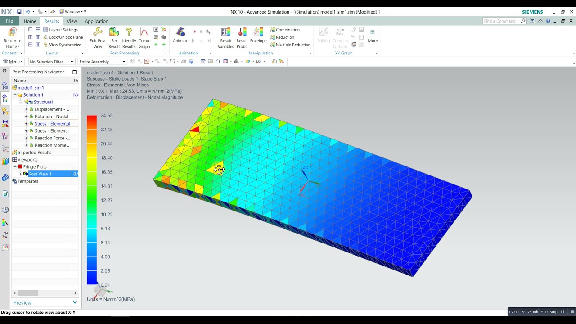
Task: Switch to the Application tab
Action: click(96, 21)
